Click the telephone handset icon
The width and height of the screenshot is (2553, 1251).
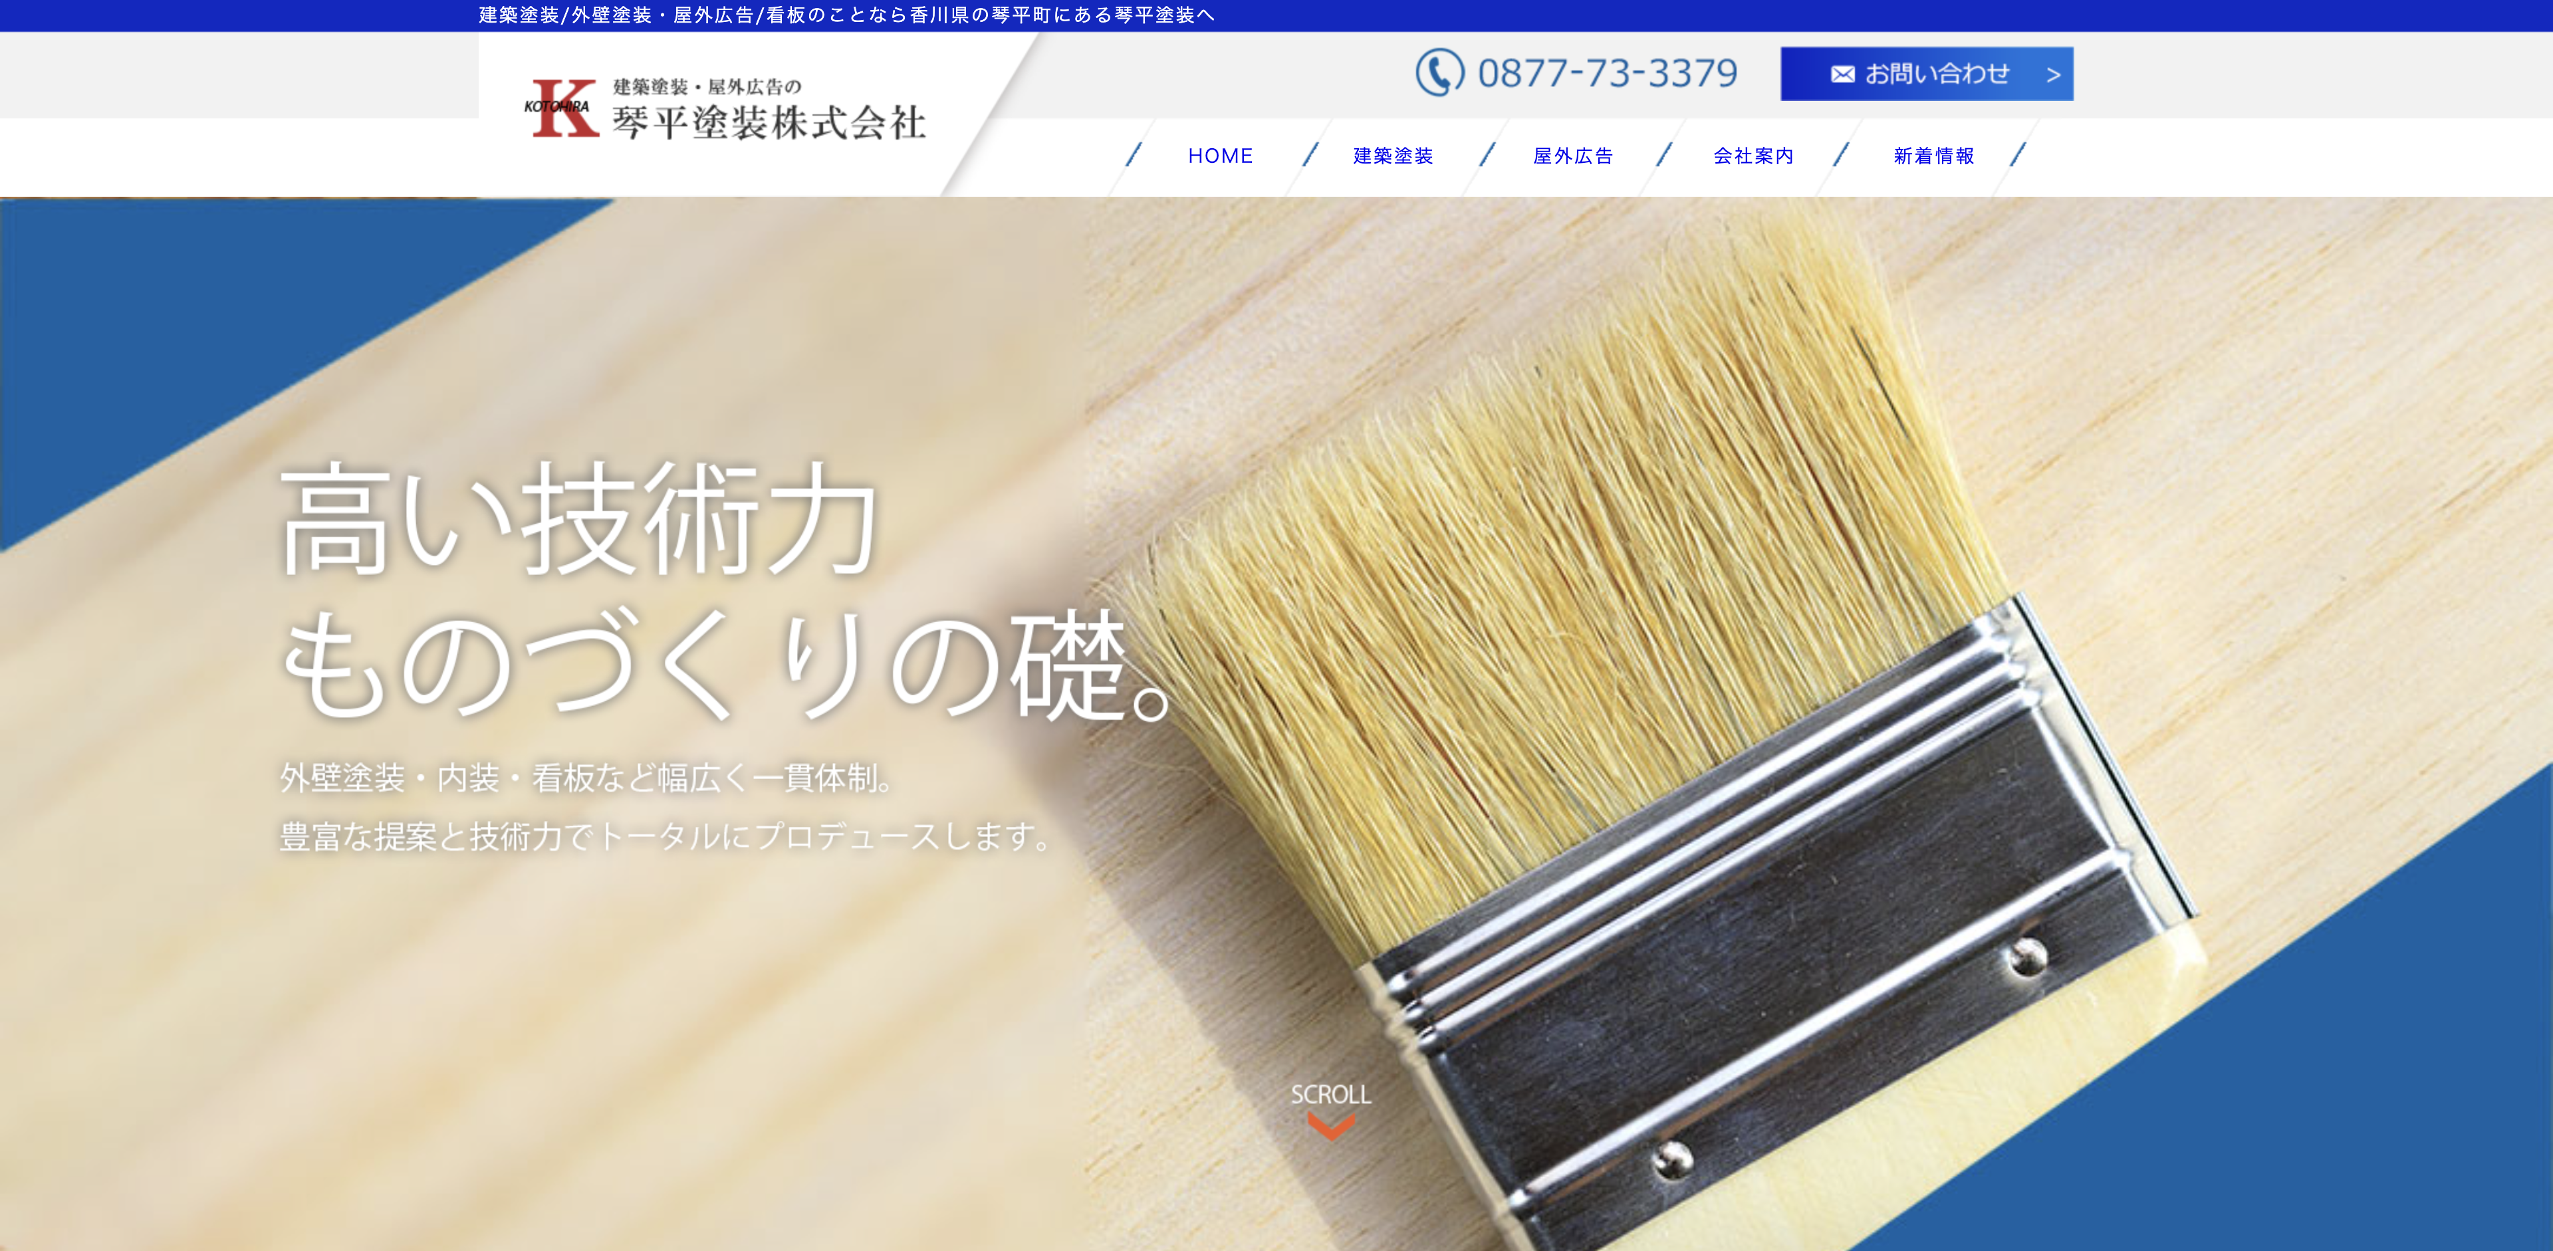click(1439, 72)
